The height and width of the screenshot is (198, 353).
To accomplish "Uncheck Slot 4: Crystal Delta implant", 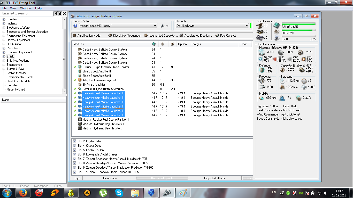I will tap(74, 146).
